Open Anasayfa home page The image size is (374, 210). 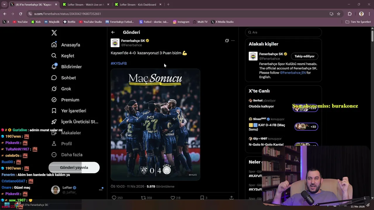tap(66, 45)
